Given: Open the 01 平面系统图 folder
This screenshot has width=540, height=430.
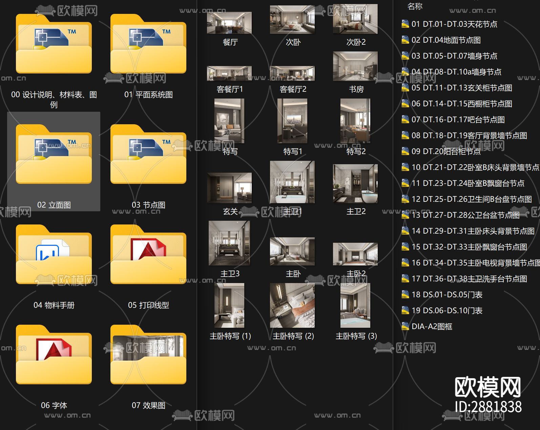Looking at the screenshot, I should (148, 44).
